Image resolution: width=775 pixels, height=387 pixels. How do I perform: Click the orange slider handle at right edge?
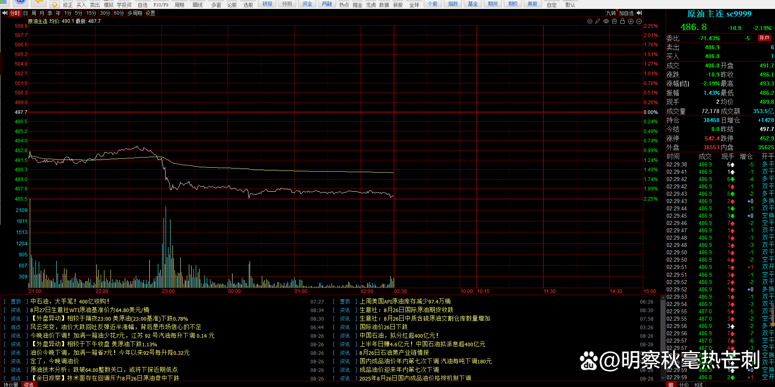(773, 324)
